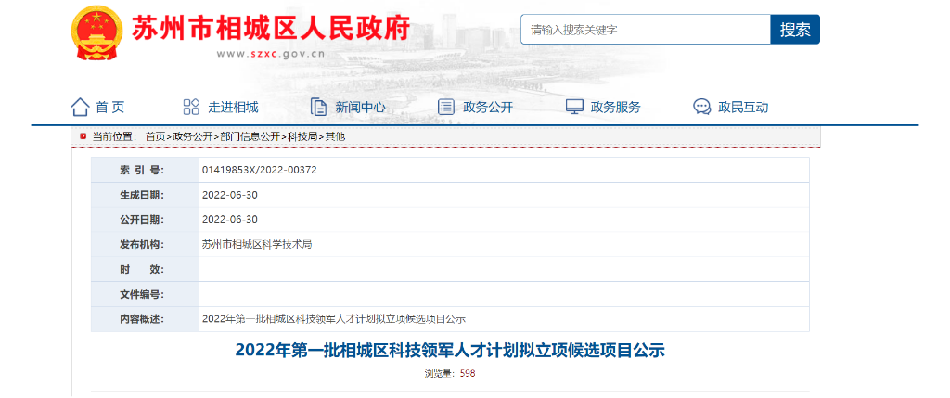Focus the 请输入搜索关键字 search box
Image resolution: width=950 pixels, height=398 pixels.
point(645,30)
